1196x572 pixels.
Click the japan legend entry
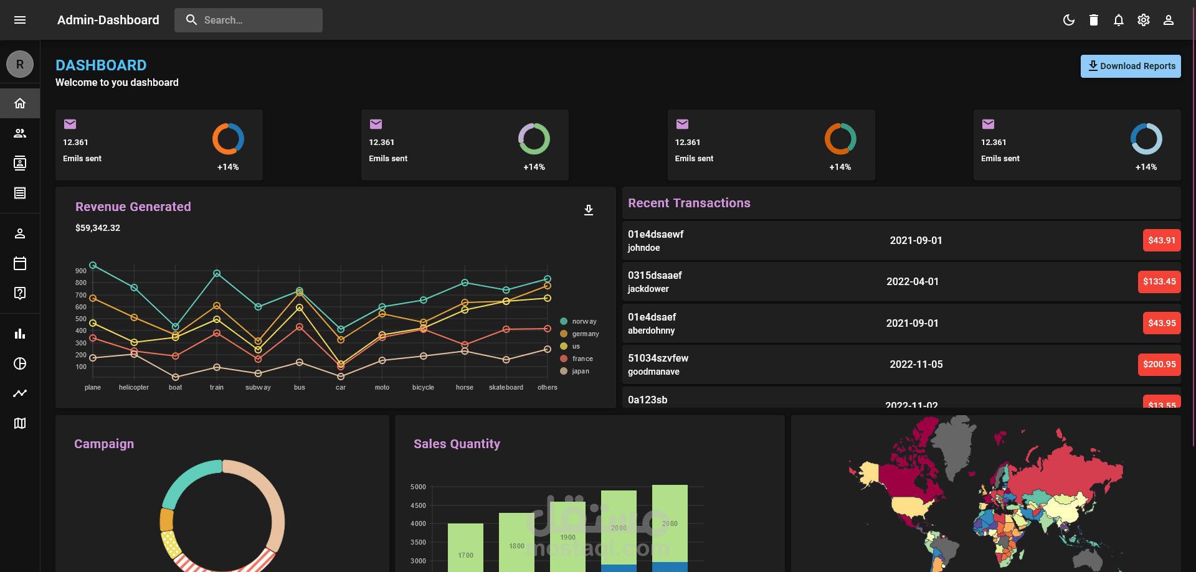coord(575,371)
